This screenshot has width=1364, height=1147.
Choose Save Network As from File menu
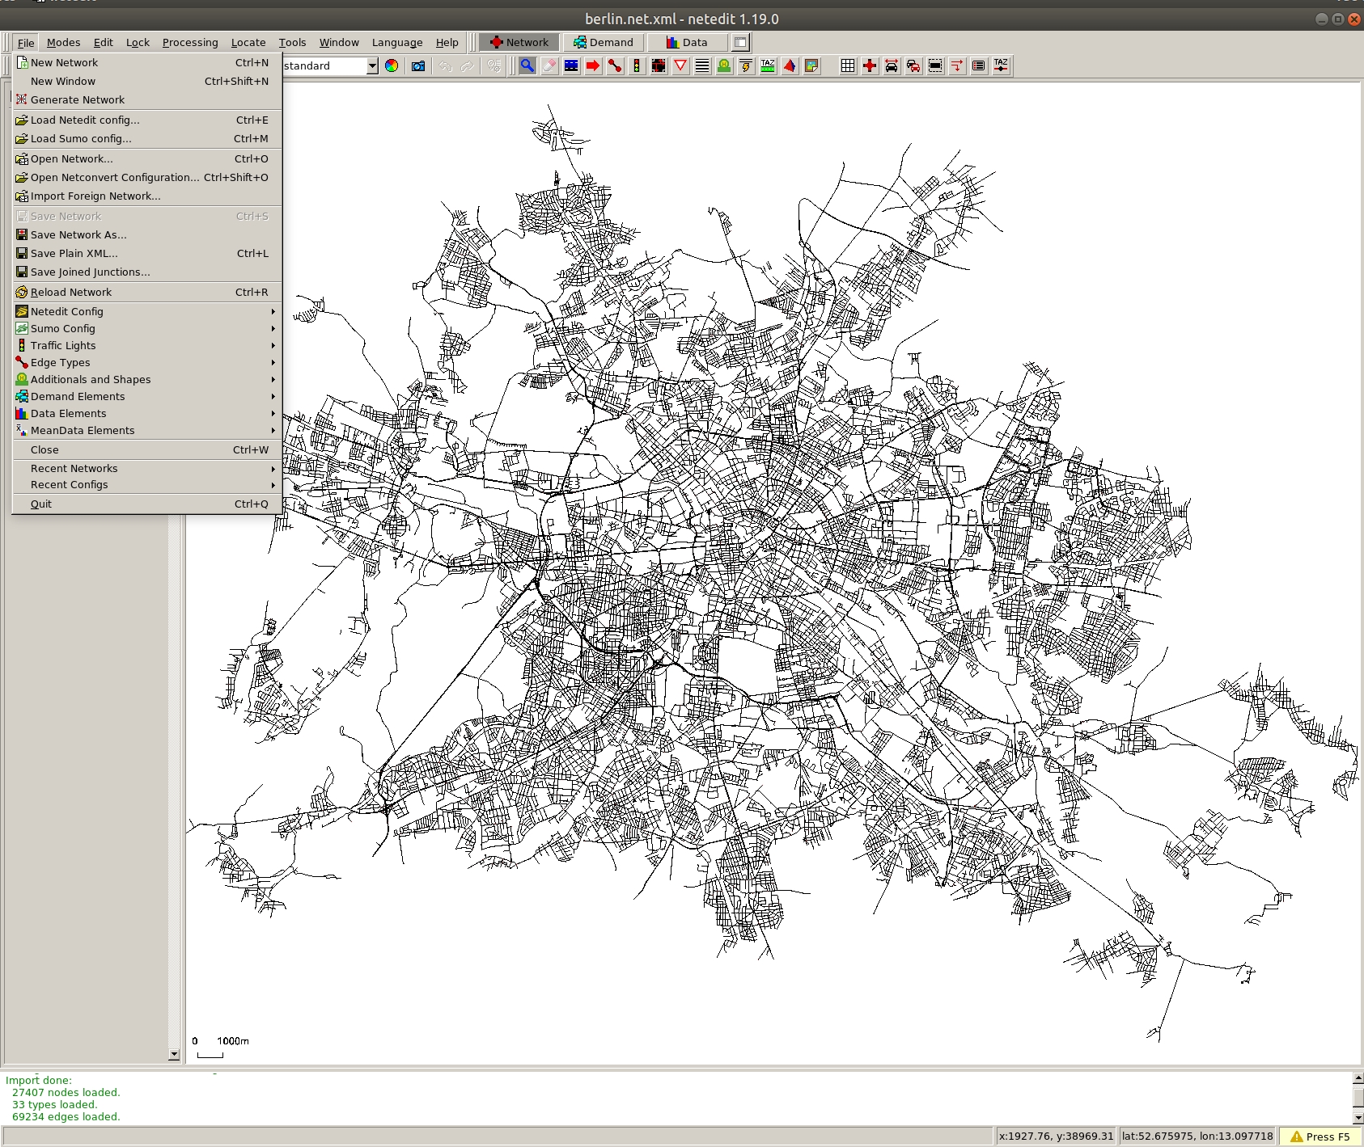pos(78,234)
